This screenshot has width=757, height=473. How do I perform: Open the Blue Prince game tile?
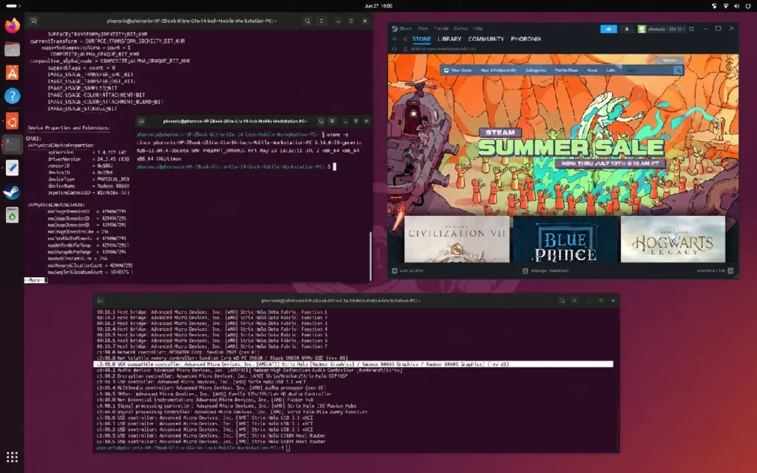click(566, 239)
